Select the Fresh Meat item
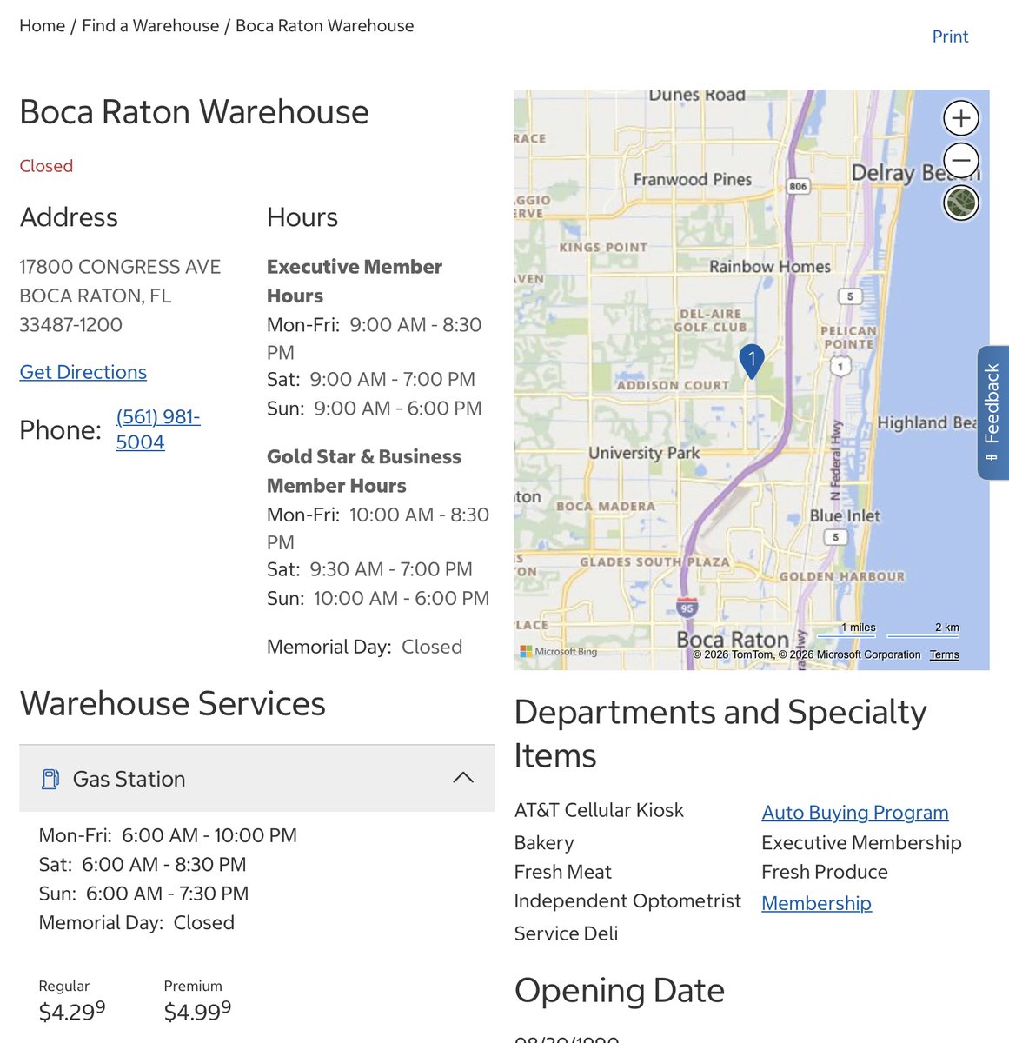The height and width of the screenshot is (1043, 1009). click(562, 872)
